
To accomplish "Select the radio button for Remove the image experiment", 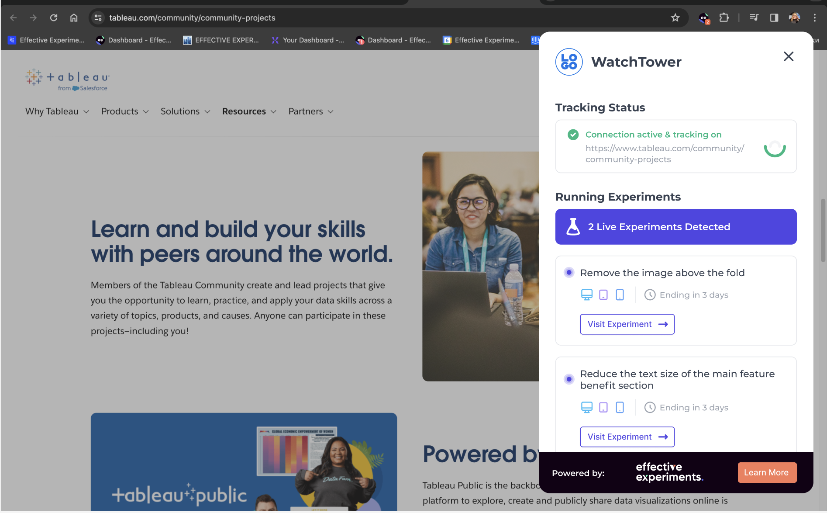I will [569, 272].
